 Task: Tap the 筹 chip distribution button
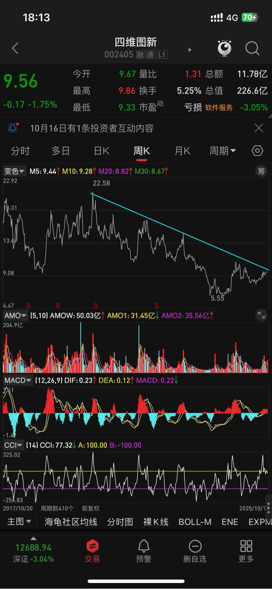point(261,171)
